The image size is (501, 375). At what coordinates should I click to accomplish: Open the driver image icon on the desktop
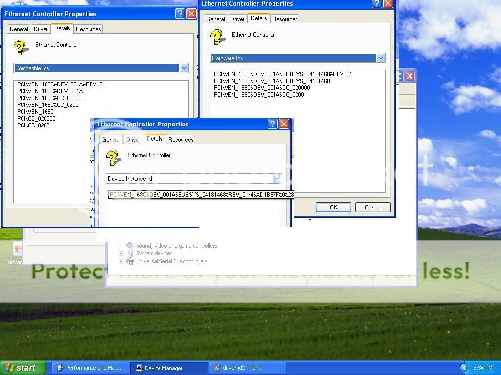coord(16,249)
